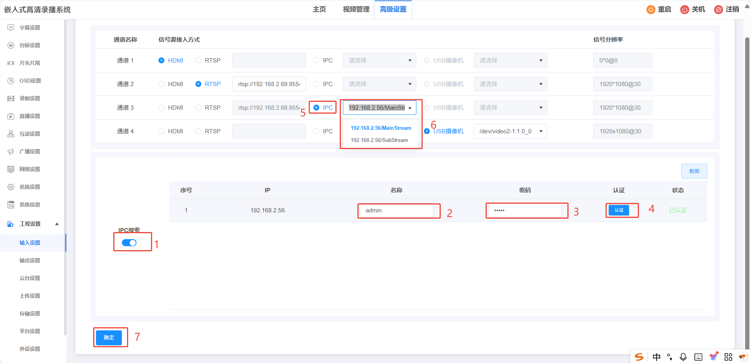The width and height of the screenshot is (751, 363).
Task: Open 互动设置 icon in sidebar
Action: point(11,134)
